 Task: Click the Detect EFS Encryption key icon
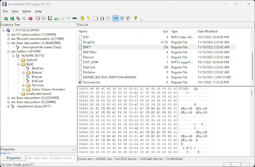pyautogui.click(x=88, y=18)
